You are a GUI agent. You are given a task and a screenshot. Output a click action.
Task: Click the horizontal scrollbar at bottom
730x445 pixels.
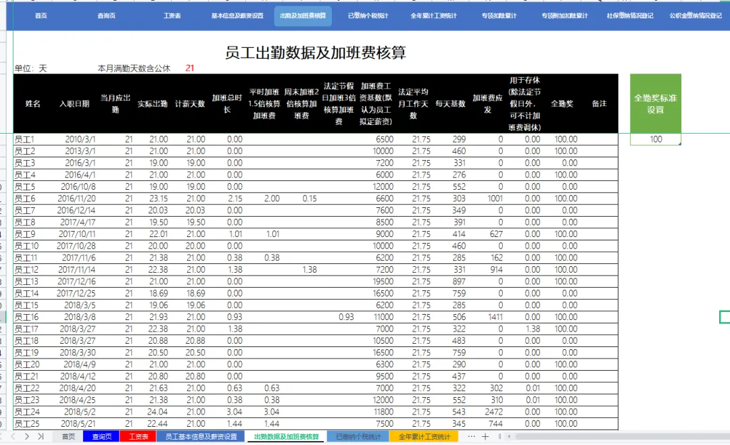pyautogui.click(x=622, y=437)
